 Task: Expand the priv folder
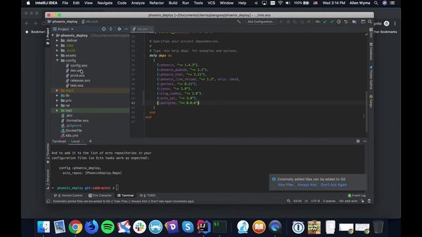(57, 101)
